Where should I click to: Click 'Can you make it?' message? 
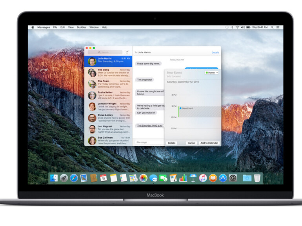[x=146, y=113]
